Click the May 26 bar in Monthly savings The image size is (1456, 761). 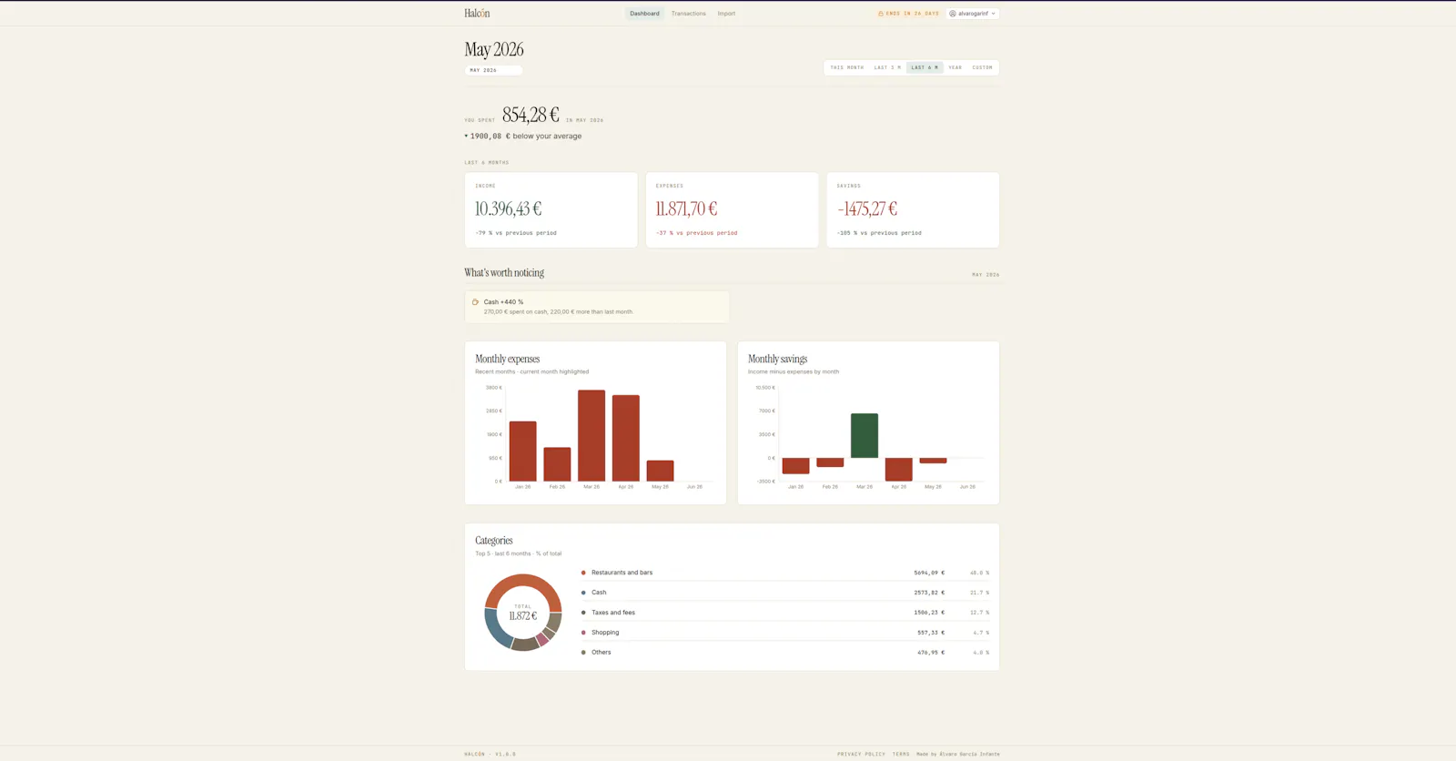933,461
